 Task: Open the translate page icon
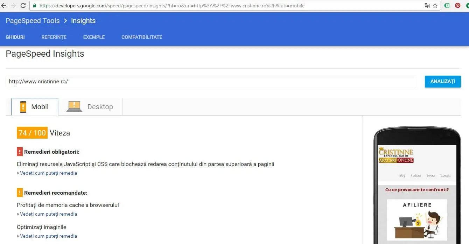tap(427, 6)
